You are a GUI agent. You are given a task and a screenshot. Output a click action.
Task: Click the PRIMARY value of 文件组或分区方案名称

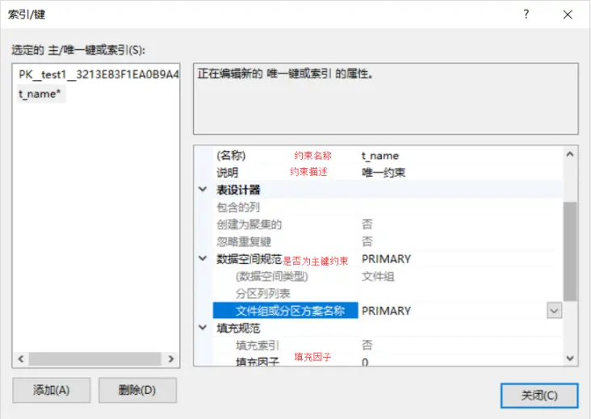click(386, 311)
